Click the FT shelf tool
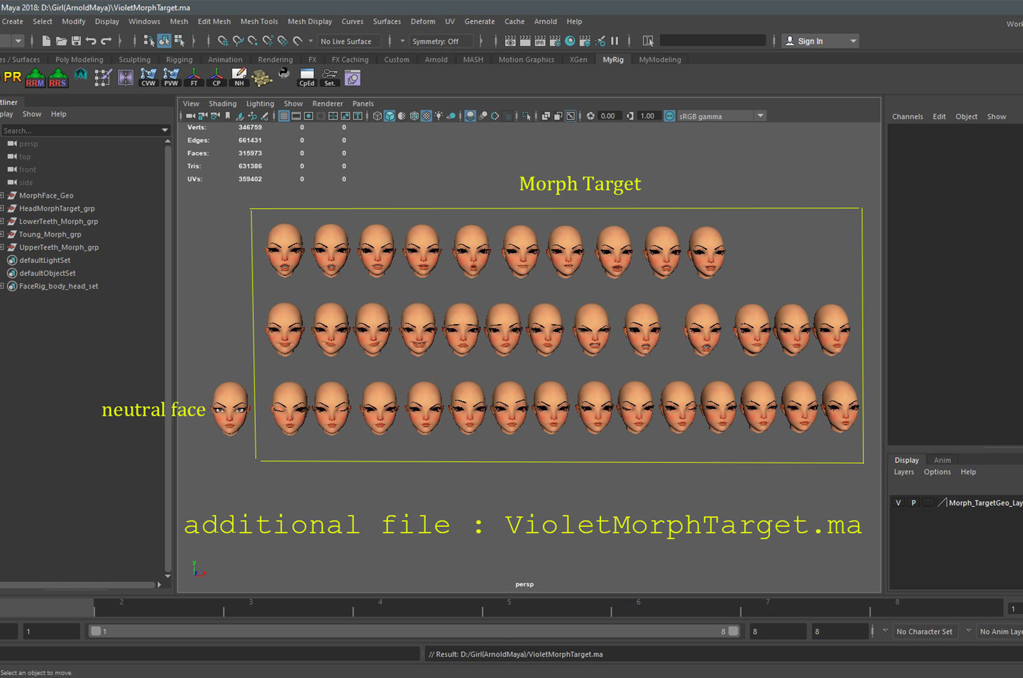 coord(194,78)
